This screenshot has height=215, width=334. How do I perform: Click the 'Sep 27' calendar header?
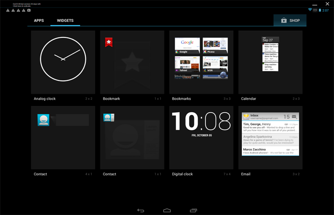[270, 40]
